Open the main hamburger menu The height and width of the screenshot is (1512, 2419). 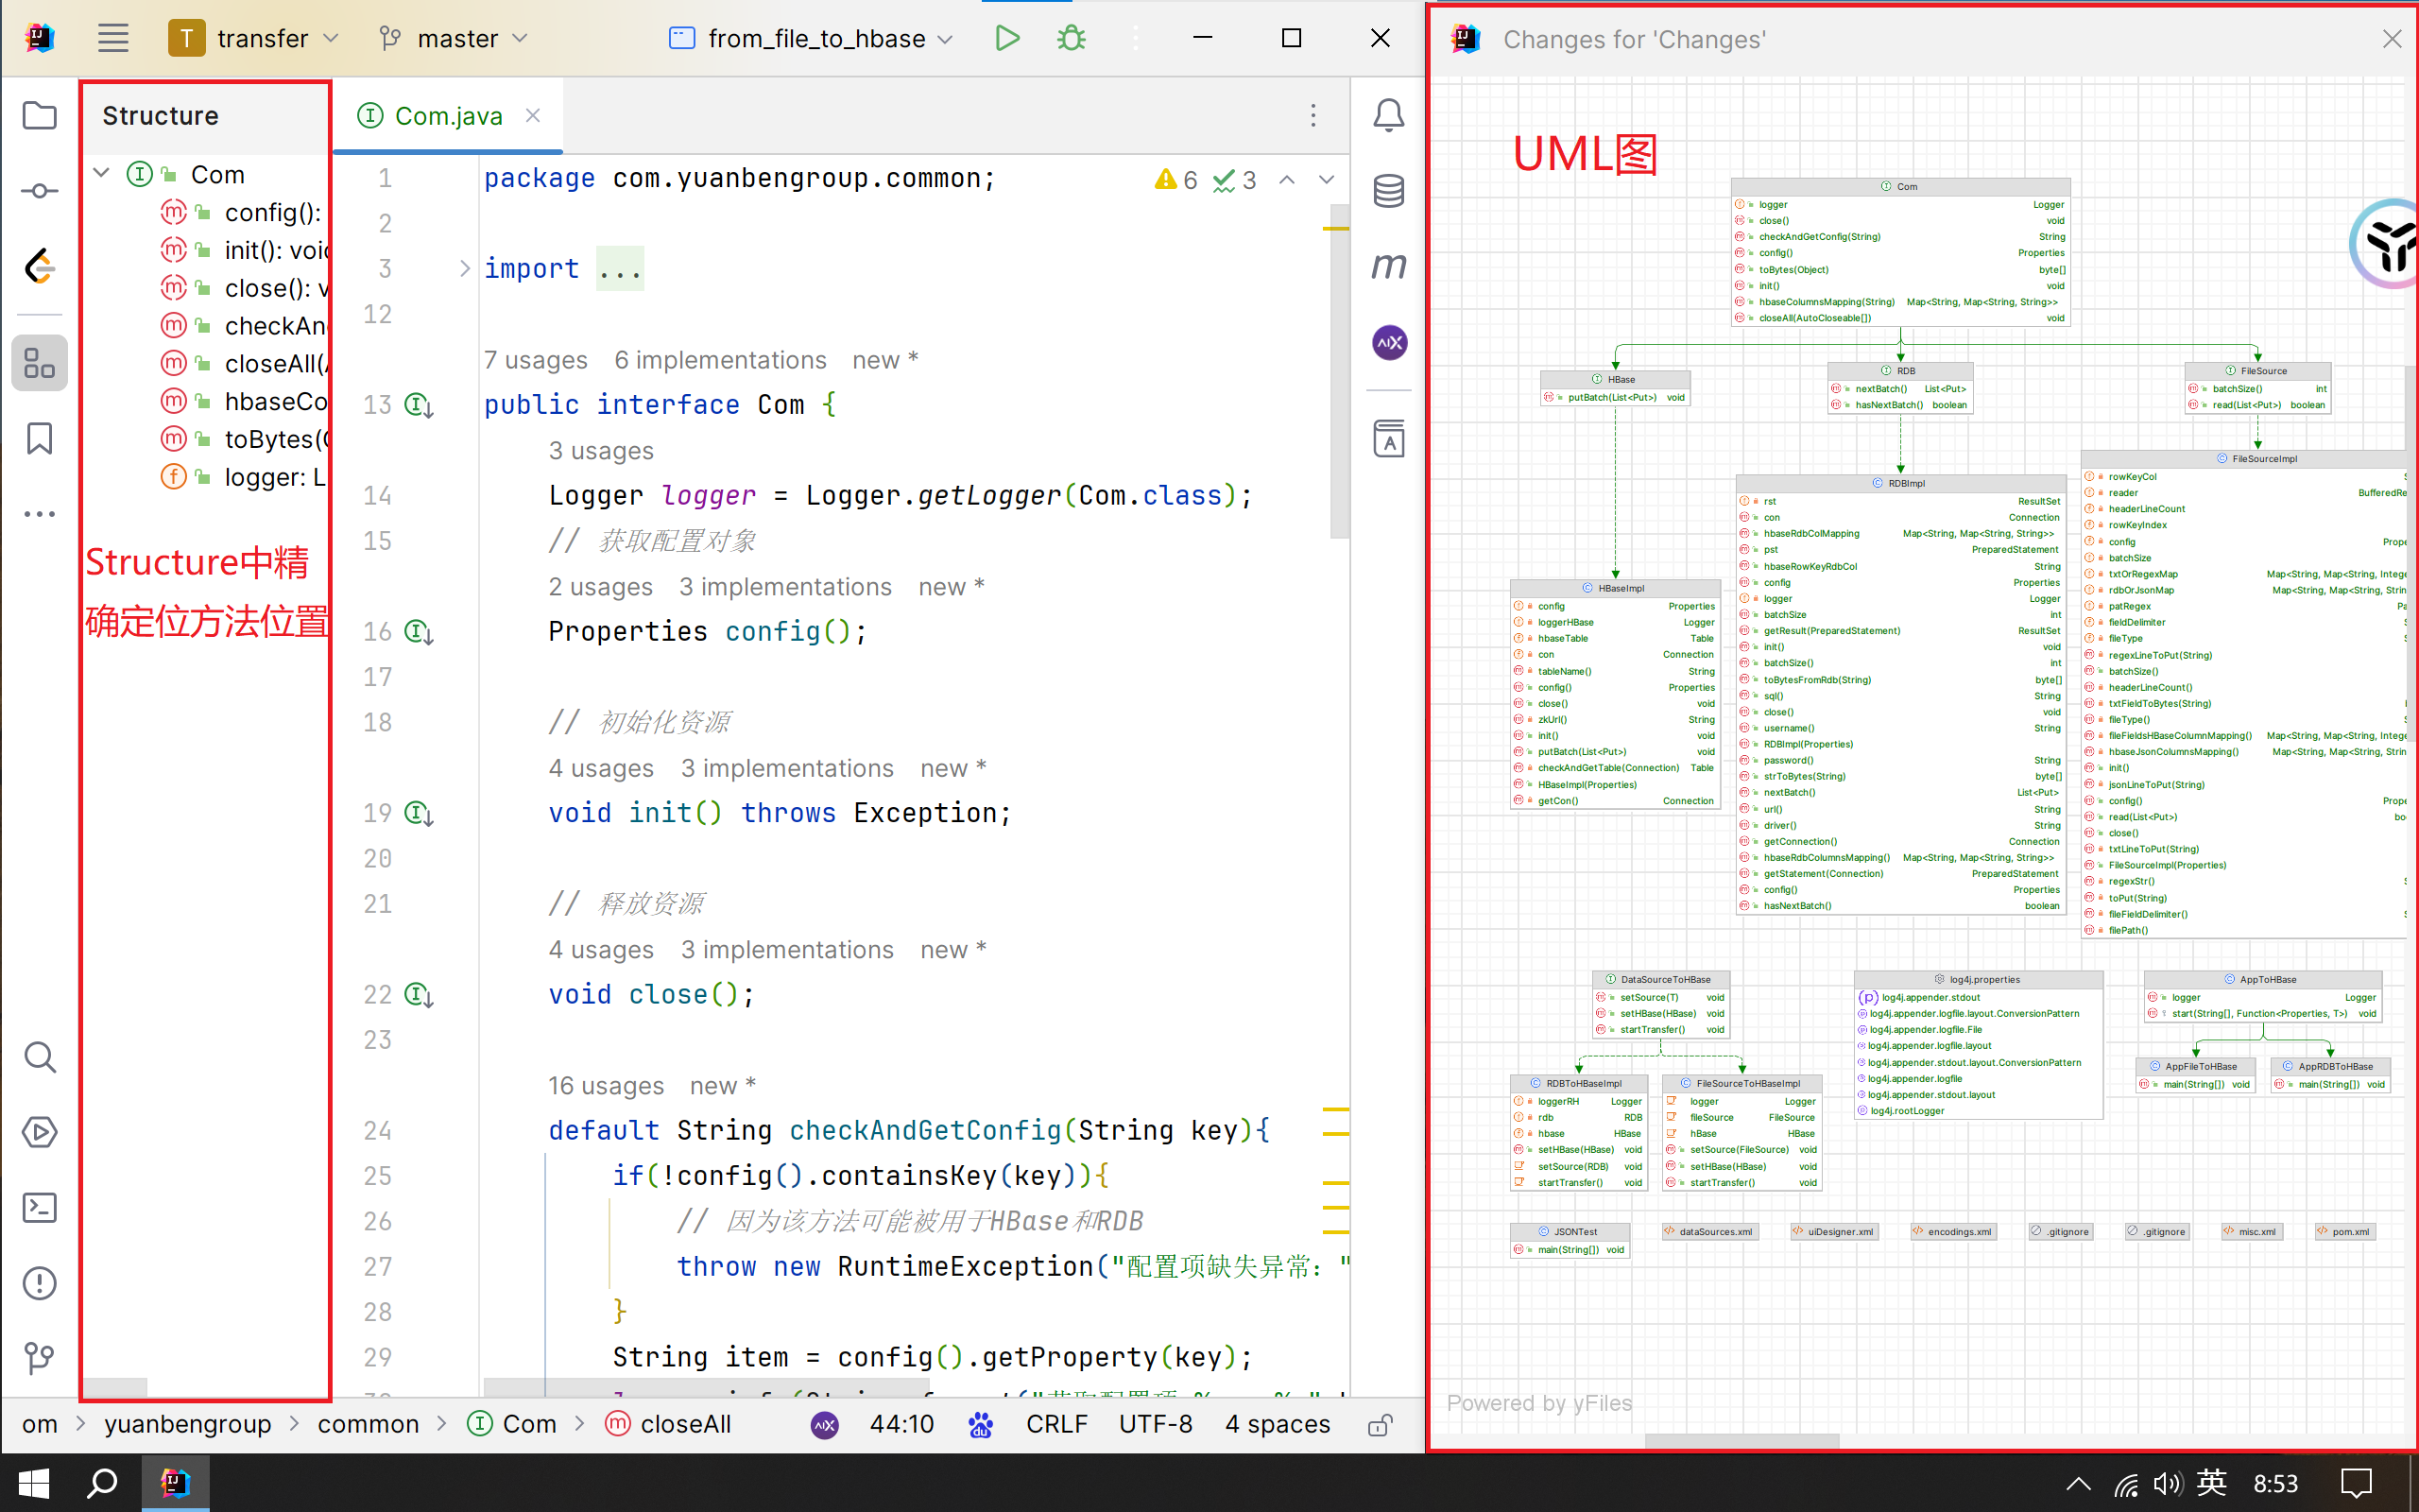[113, 38]
